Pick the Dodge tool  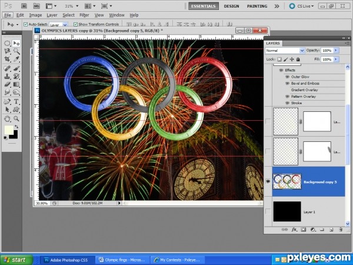tap(16, 92)
